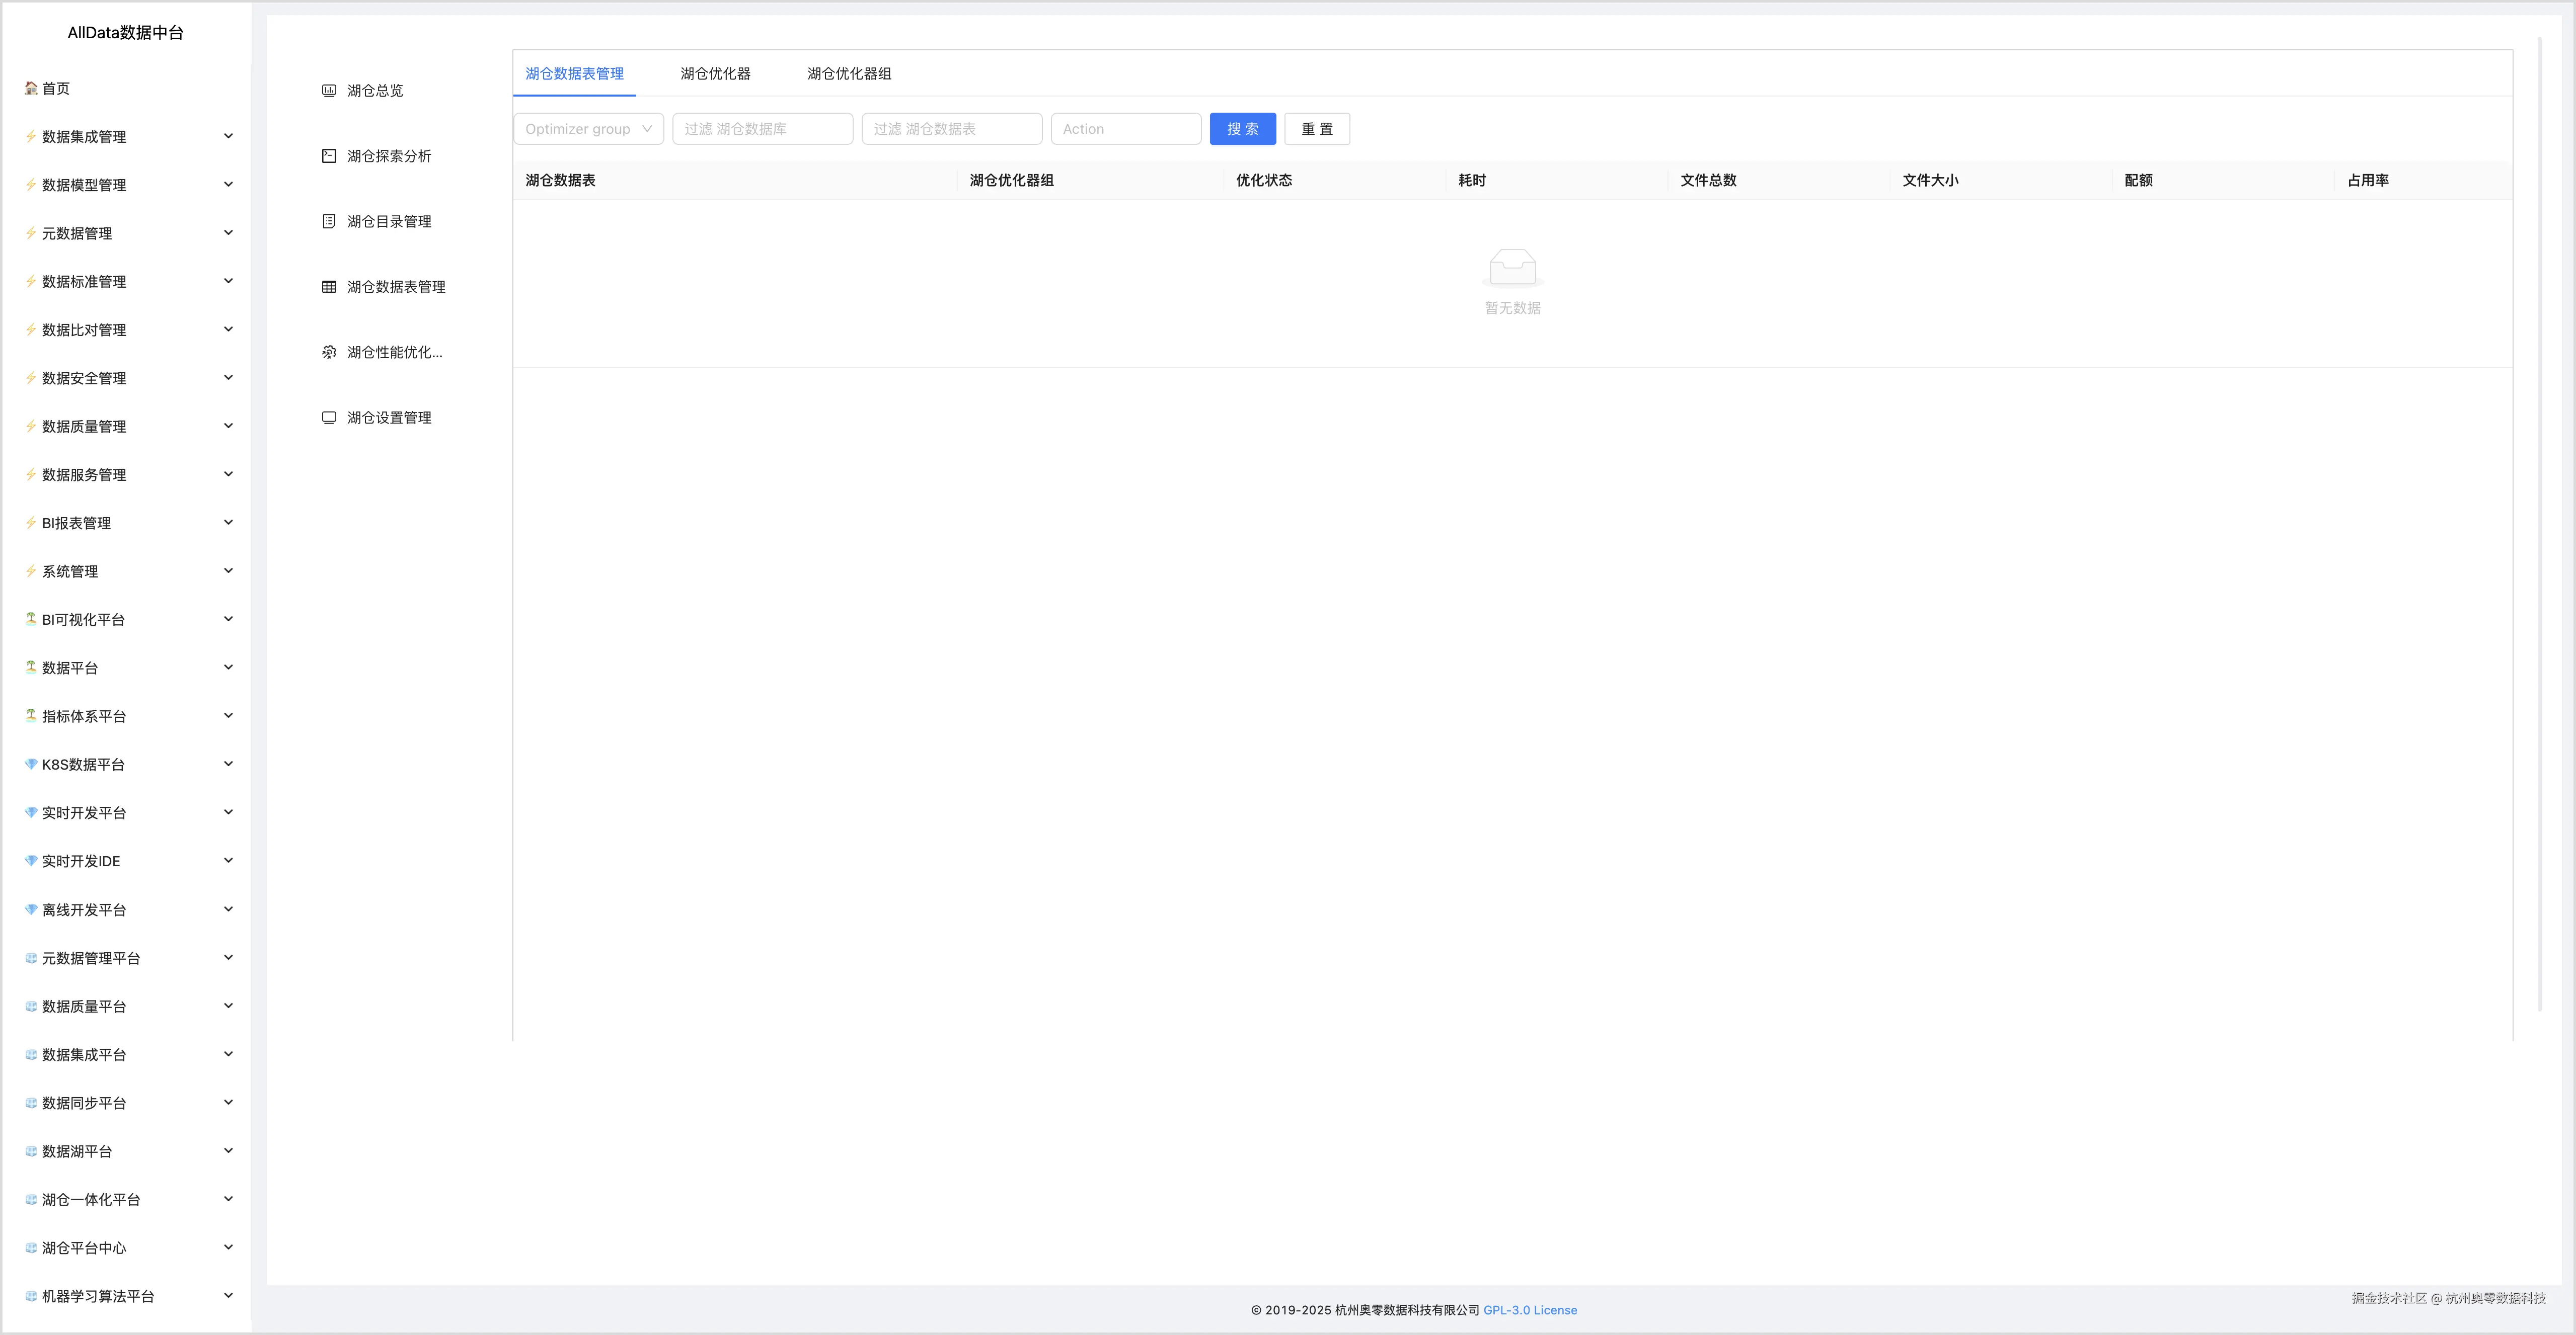Open the Optimizer group dropdown
This screenshot has width=2576, height=1335.
click(588, 129)
